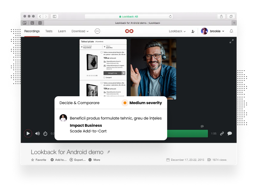258x187 pixels.
Task: Favorite the first painting heart icon
Action: pyautogui.click(x=102, y=53)
